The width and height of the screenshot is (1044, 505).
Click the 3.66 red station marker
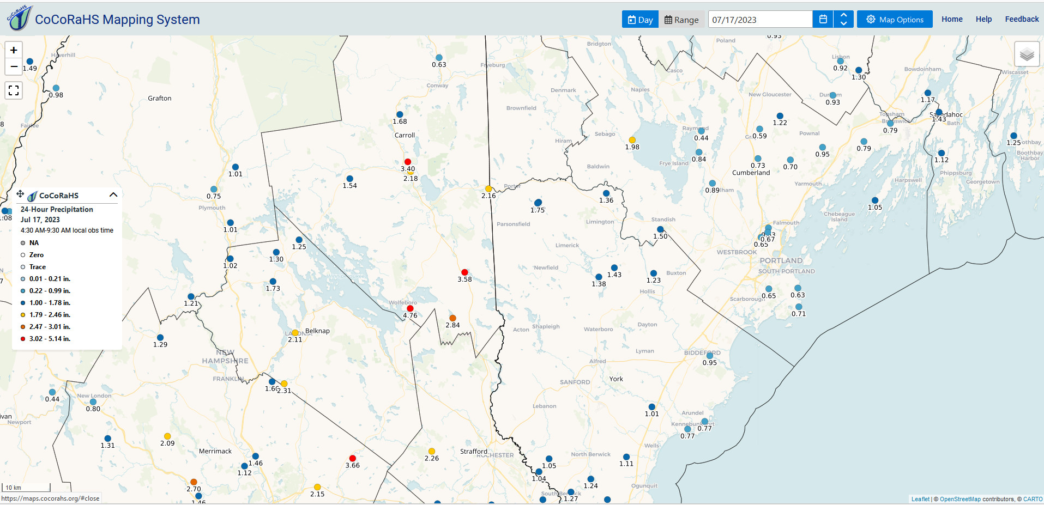click(352, 458)
